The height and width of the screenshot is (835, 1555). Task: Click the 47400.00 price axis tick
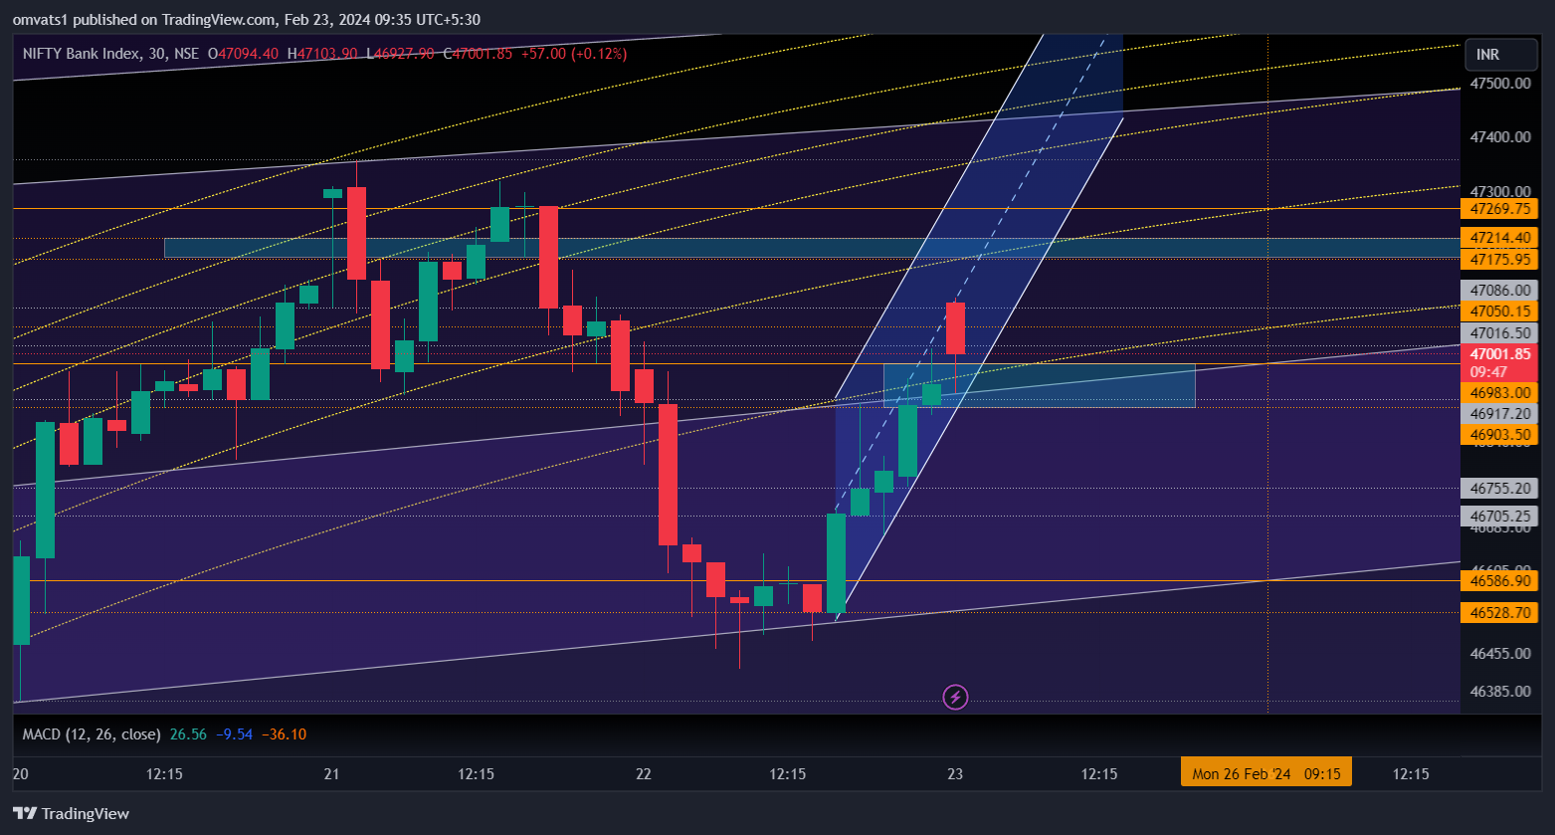(x=1500, y=136)
